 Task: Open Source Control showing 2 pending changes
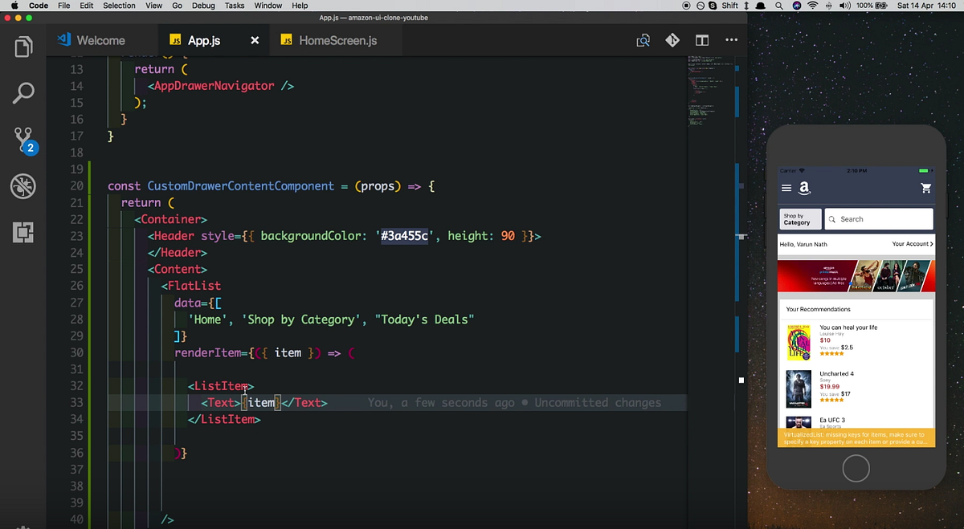tap(22, 140)
